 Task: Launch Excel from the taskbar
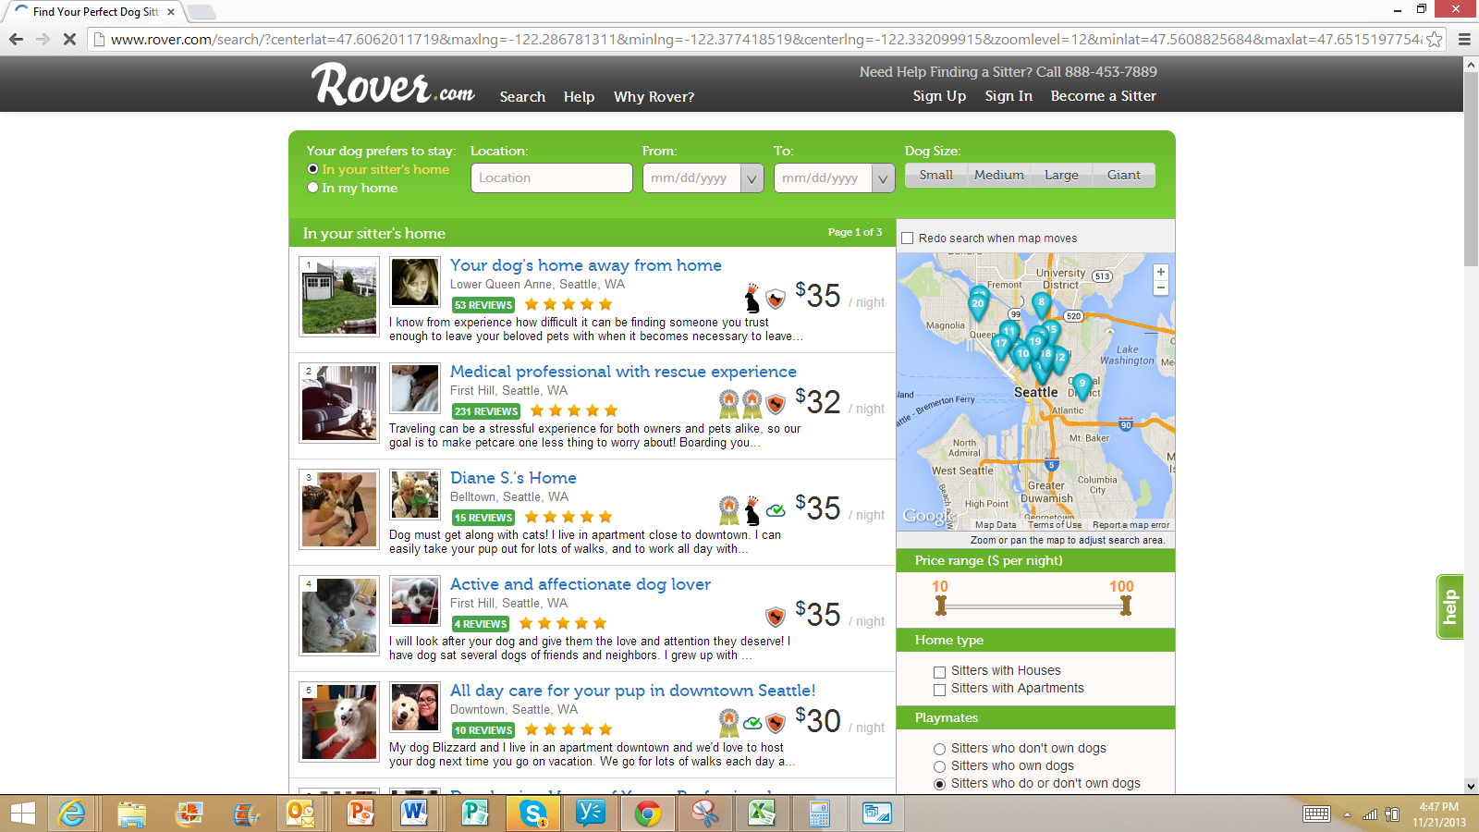(762, 814)
